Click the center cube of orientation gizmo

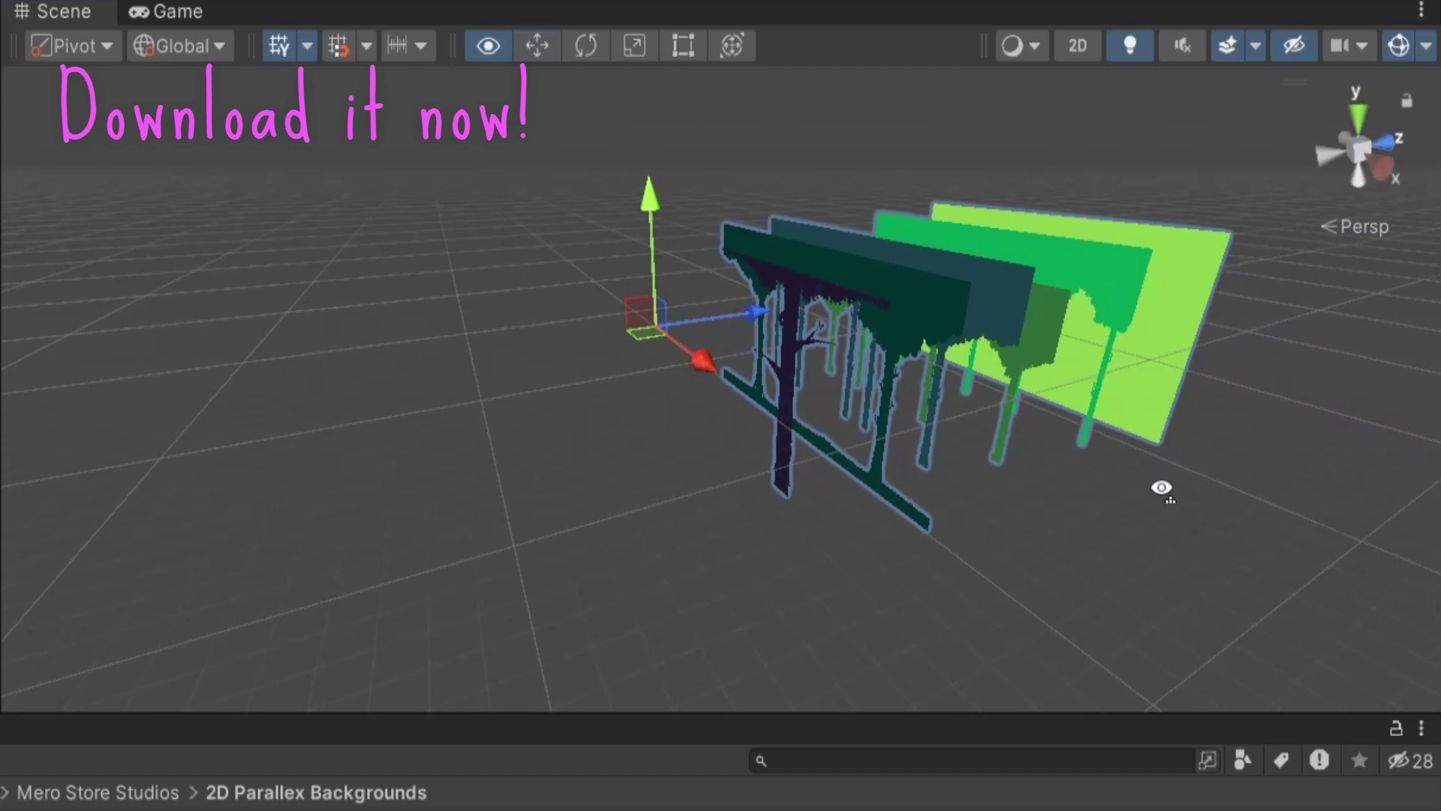[1358, 148]
